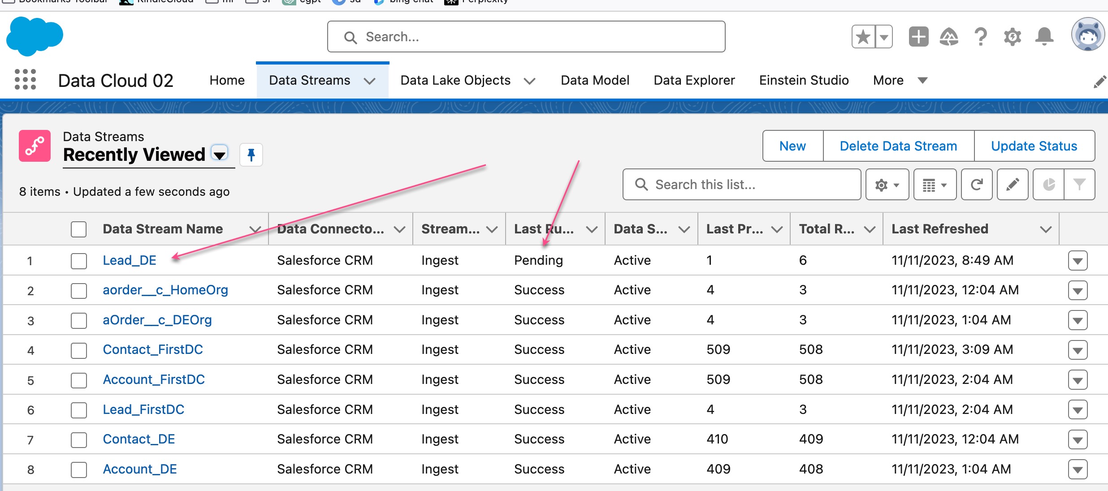Screen dimensions: 1108x491
Task: Click the Update Status button
Action: (1034, 146)
